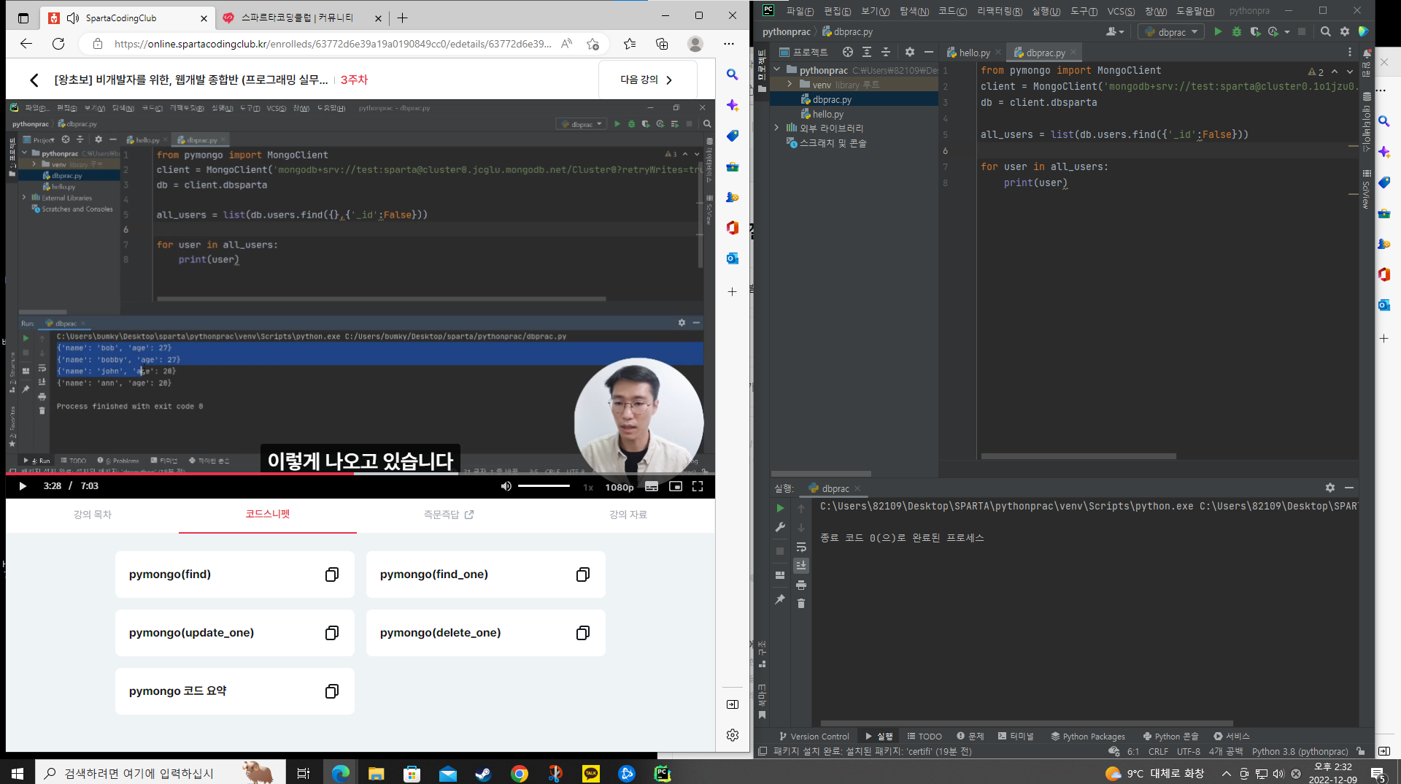This screenshot has width=1401, height=784.
Task: Open dbprac run configuration dropdown
Action: [x=1171, y=31]
